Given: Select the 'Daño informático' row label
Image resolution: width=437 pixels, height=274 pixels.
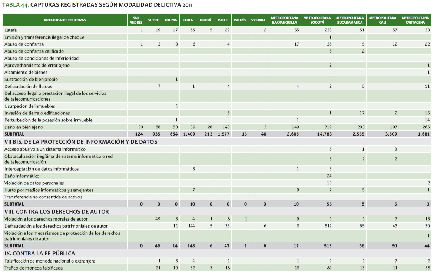Looking at the screenshot, I should click(x=22, y=176).
